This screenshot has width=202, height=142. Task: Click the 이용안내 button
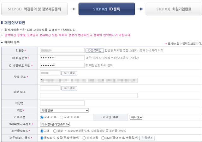(147, 138)
